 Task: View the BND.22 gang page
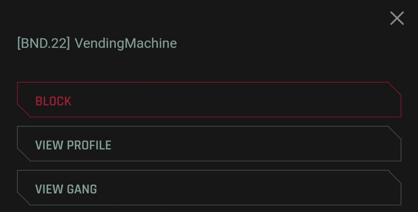(209, 188)
